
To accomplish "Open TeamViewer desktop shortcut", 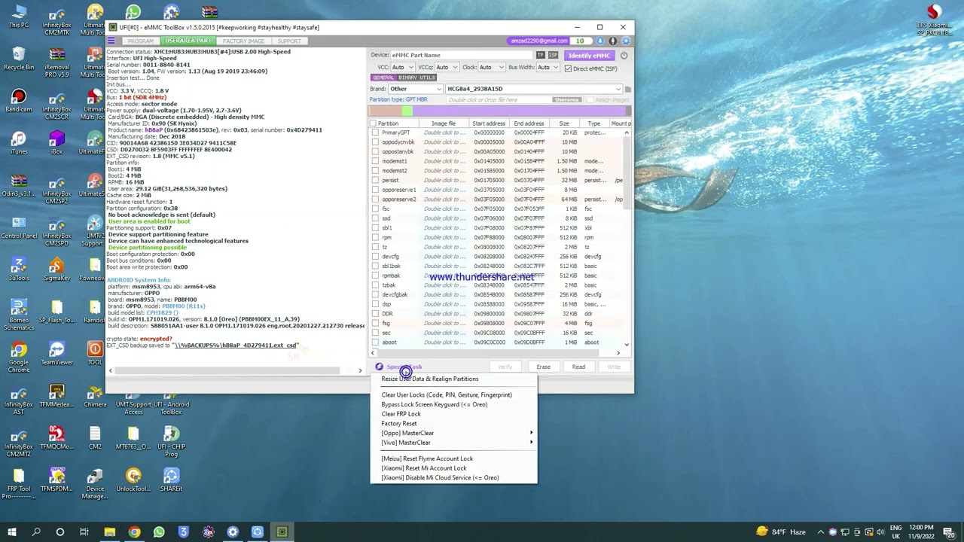I will [x=56, y=354].
